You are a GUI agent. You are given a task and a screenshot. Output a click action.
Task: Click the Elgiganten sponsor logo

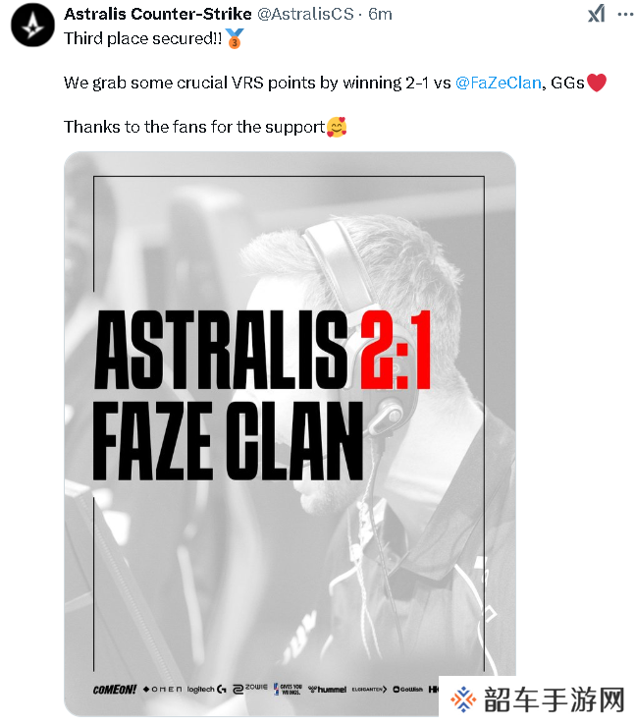click(x=369, y=690)
